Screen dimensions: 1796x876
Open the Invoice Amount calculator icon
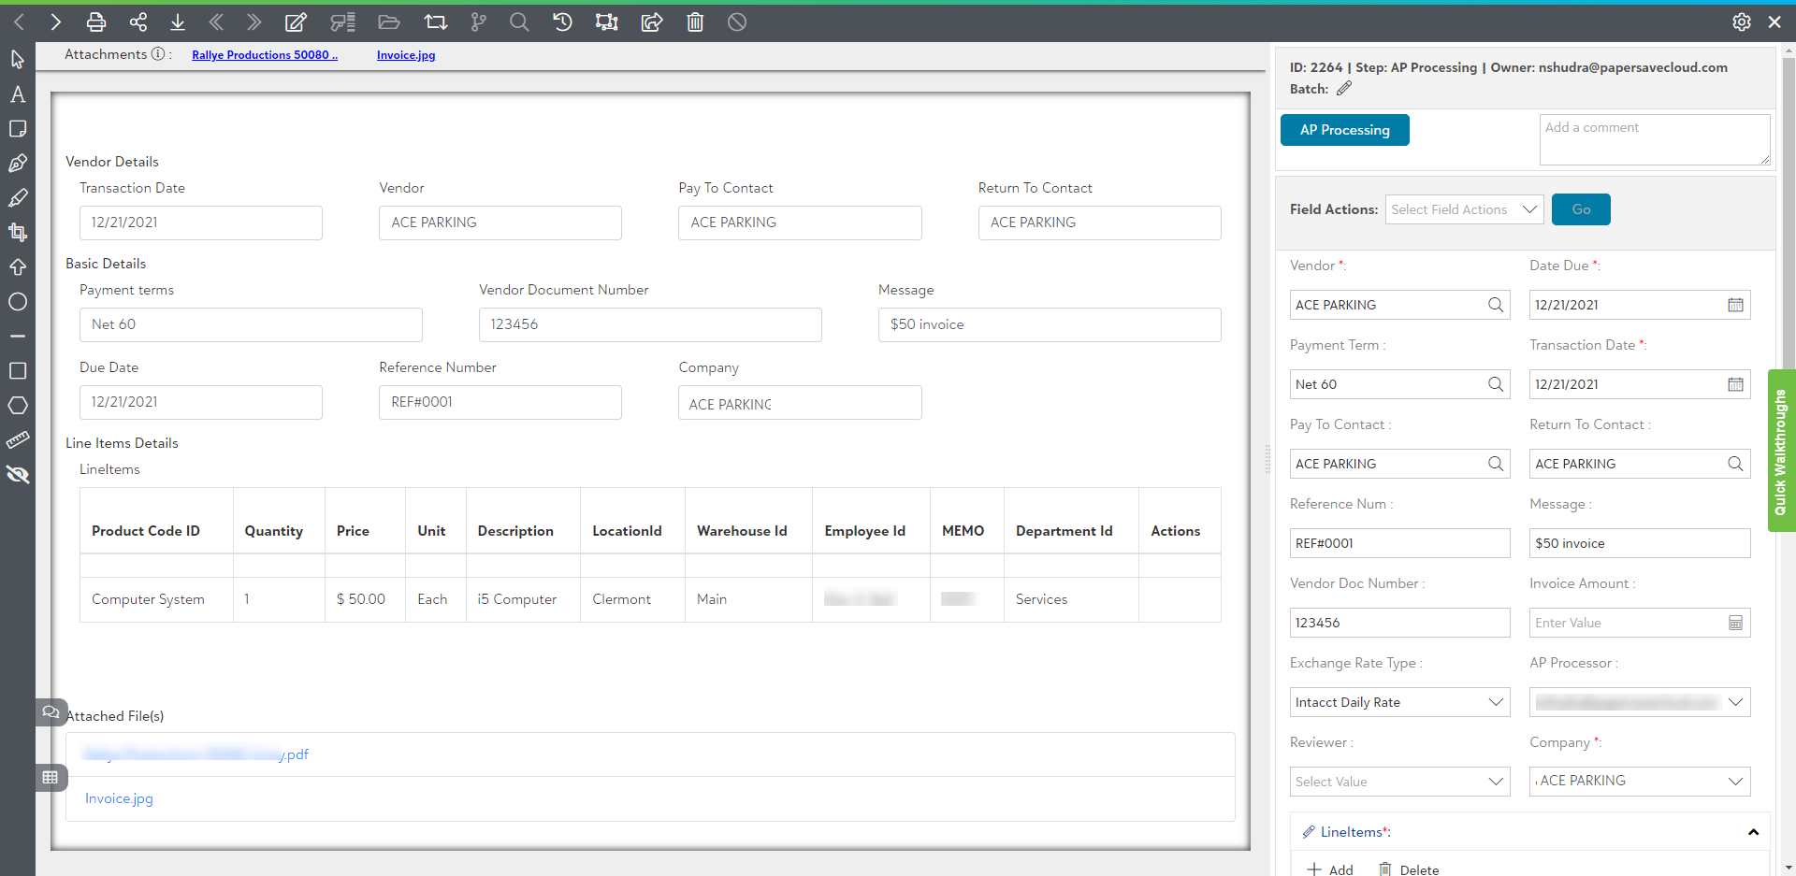click(x=1735, y=623)
